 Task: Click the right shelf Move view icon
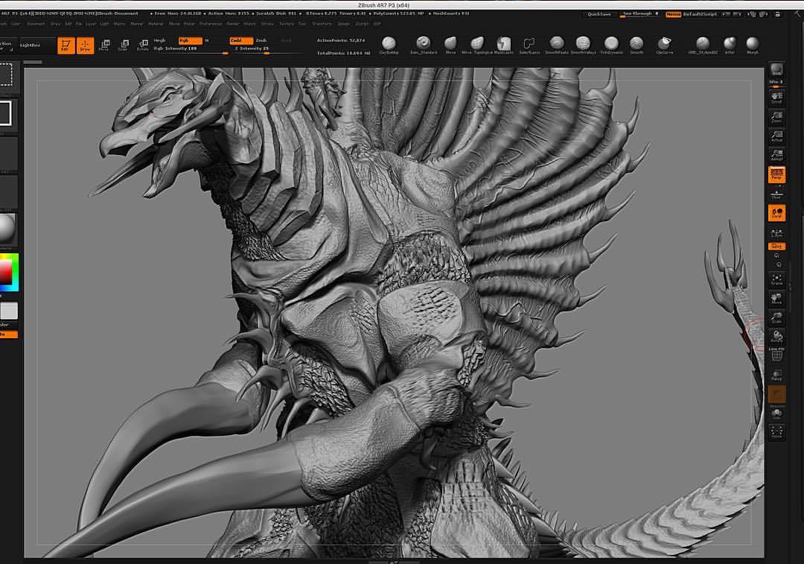(776, 299)
